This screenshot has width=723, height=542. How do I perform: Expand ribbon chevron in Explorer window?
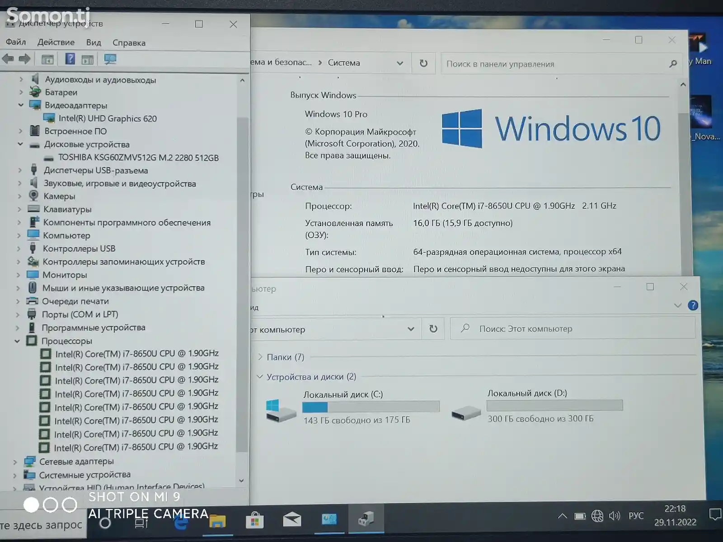(677, 305)
